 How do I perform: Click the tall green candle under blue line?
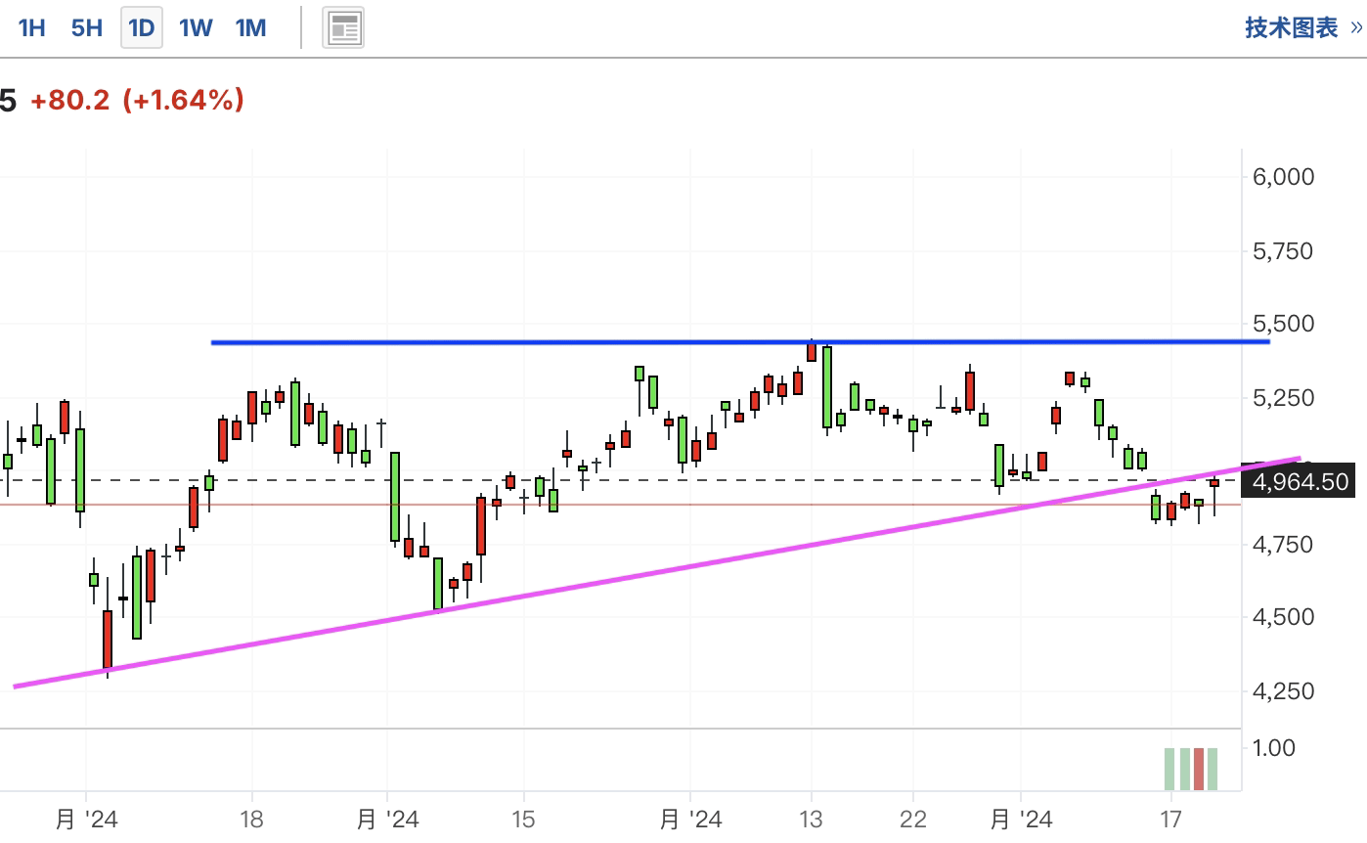[827, 386]
